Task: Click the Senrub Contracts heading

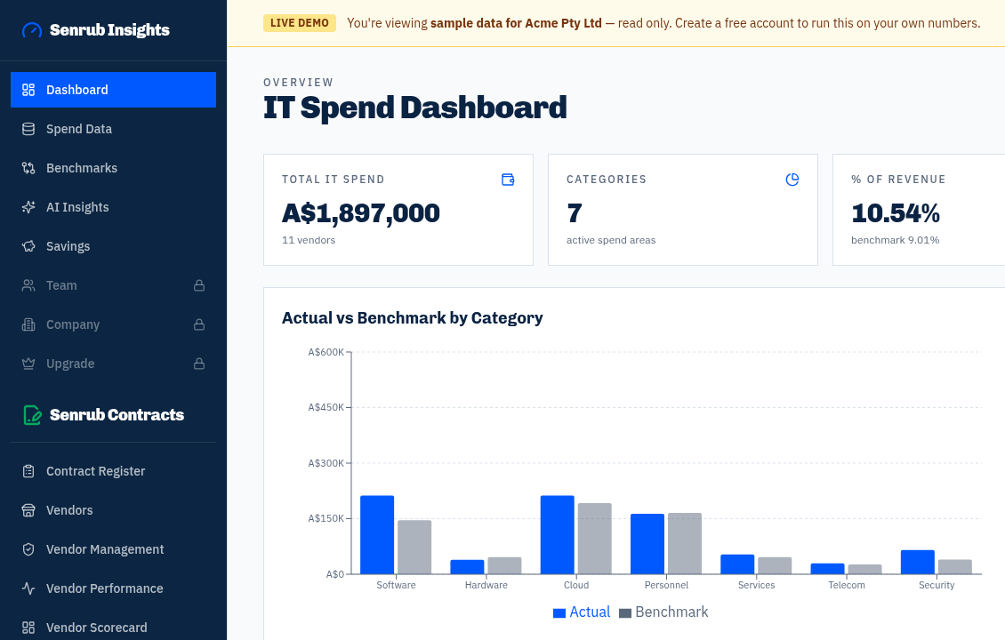Action: (117, 415)
